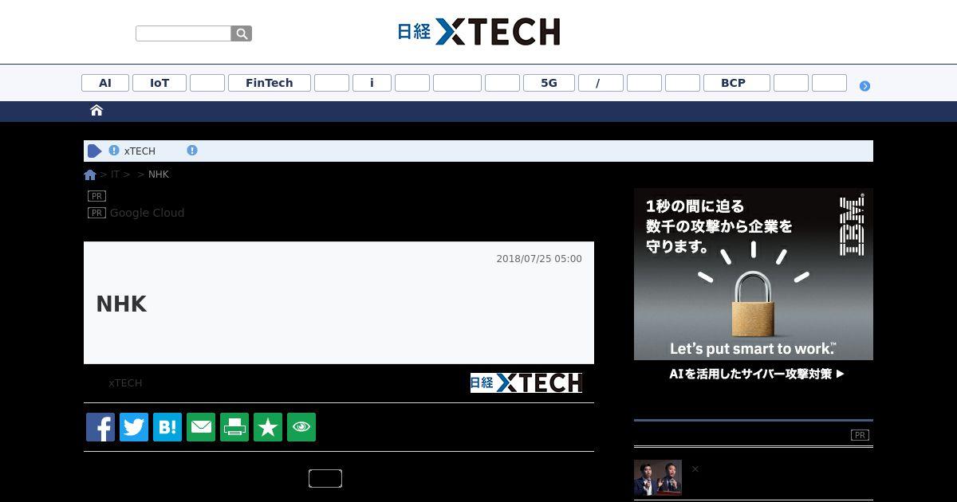This screenshot has width=957, height=502.
Task: Open the sidebar two-men thumbnail
Action: coord(658,477)
